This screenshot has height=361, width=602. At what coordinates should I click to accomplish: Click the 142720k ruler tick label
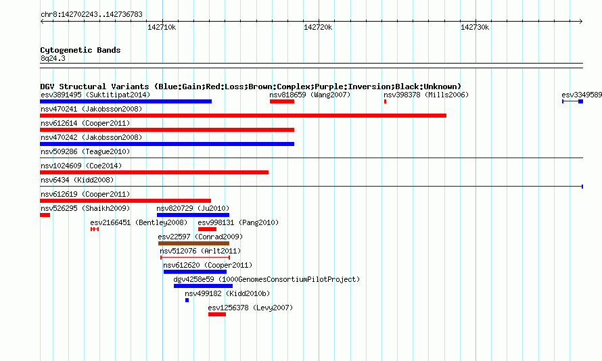click(318, 27)
